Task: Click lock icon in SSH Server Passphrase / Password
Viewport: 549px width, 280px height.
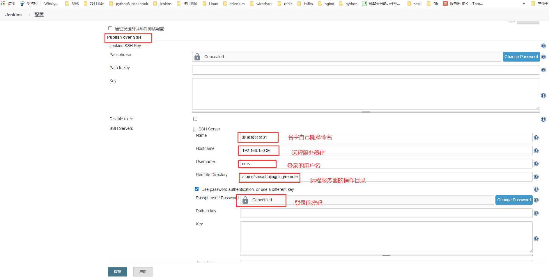Action: click(x=245, y=200)
